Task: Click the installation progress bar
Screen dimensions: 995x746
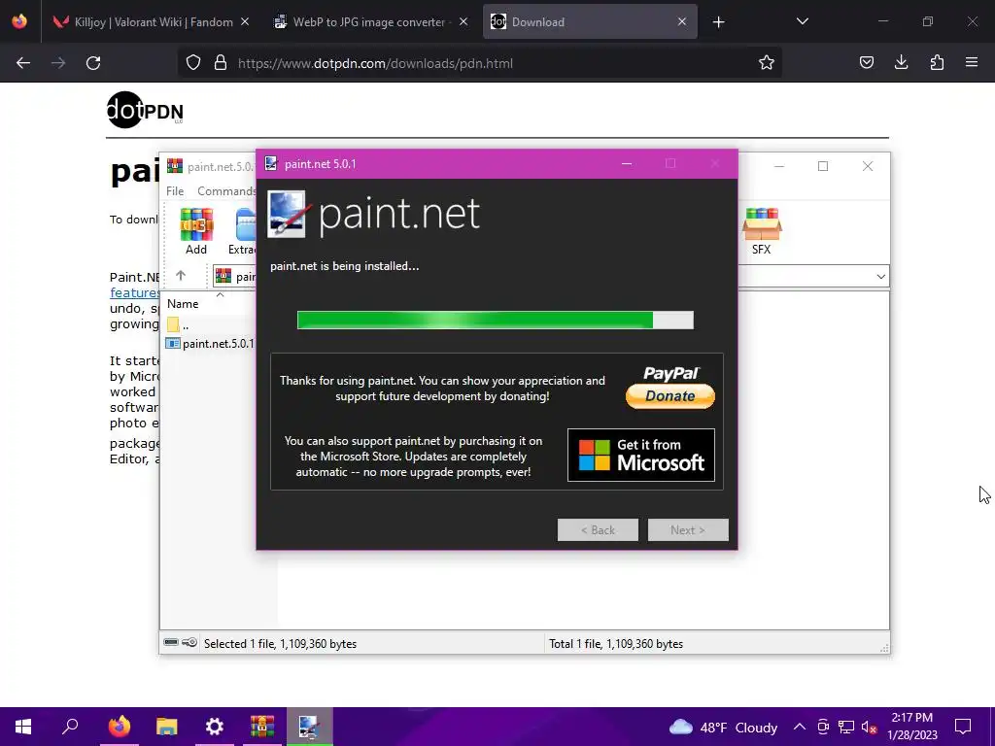Action: pyautogui.click(x=496, y=320)
